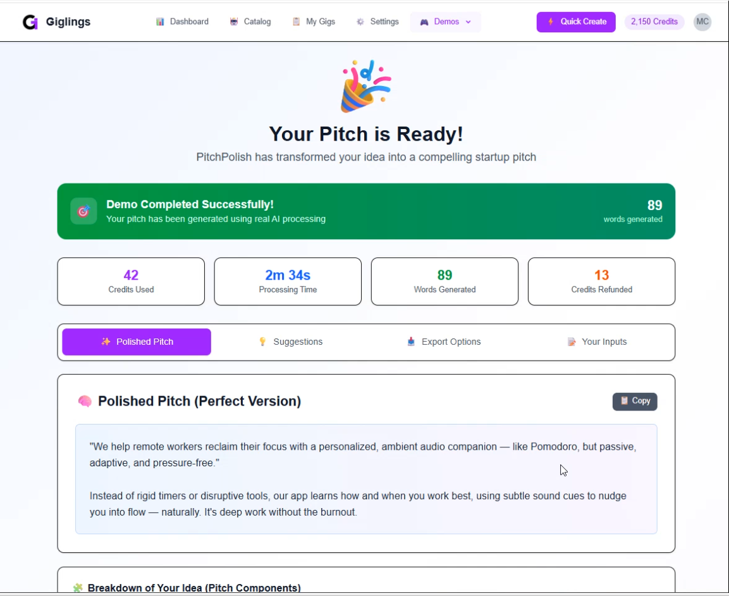Click the Giglings logo icon

tap(30, 22)
